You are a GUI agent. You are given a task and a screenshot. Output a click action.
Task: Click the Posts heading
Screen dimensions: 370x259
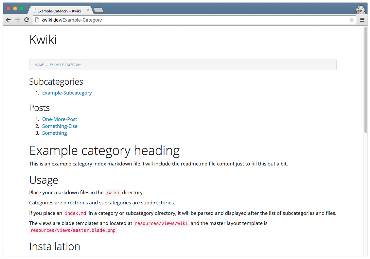[39, 108]
